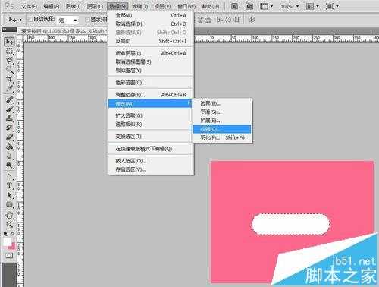Choose 取消选择(D) deselect
379x287 pixels.
tap(151, 24)
